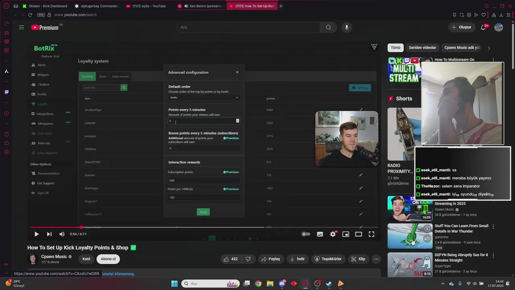Open Windows Start menu
Screen dimensions: 515x290
(x=174, y=284)
